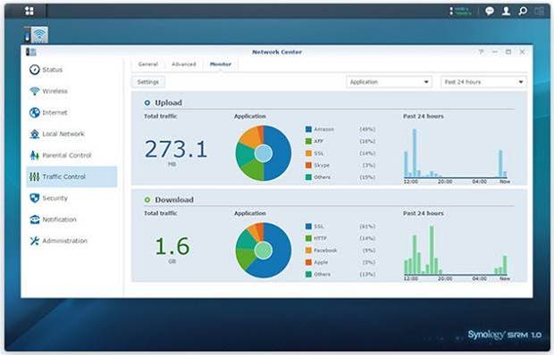Click the upload application pie chart
The height and width of the screenshot is (355, 554).
pos(264,153)
